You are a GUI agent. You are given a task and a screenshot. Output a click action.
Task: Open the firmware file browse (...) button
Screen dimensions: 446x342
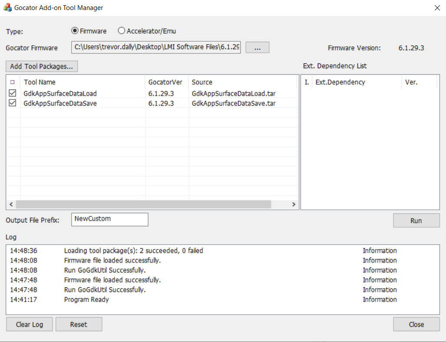coord(258,47)
